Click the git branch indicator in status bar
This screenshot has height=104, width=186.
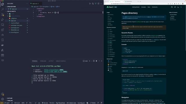click(7, 103)
